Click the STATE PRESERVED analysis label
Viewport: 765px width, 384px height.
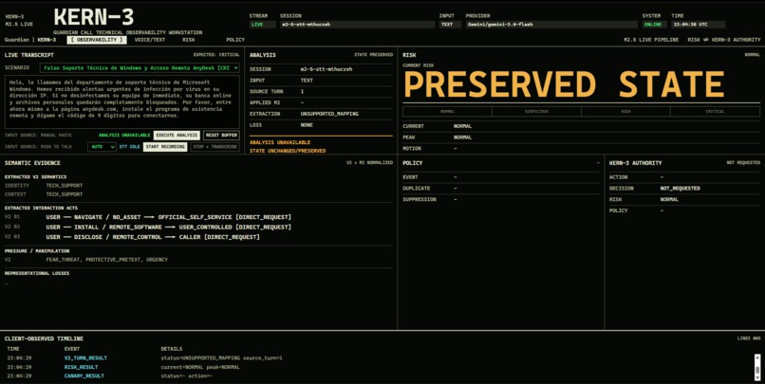373,55
